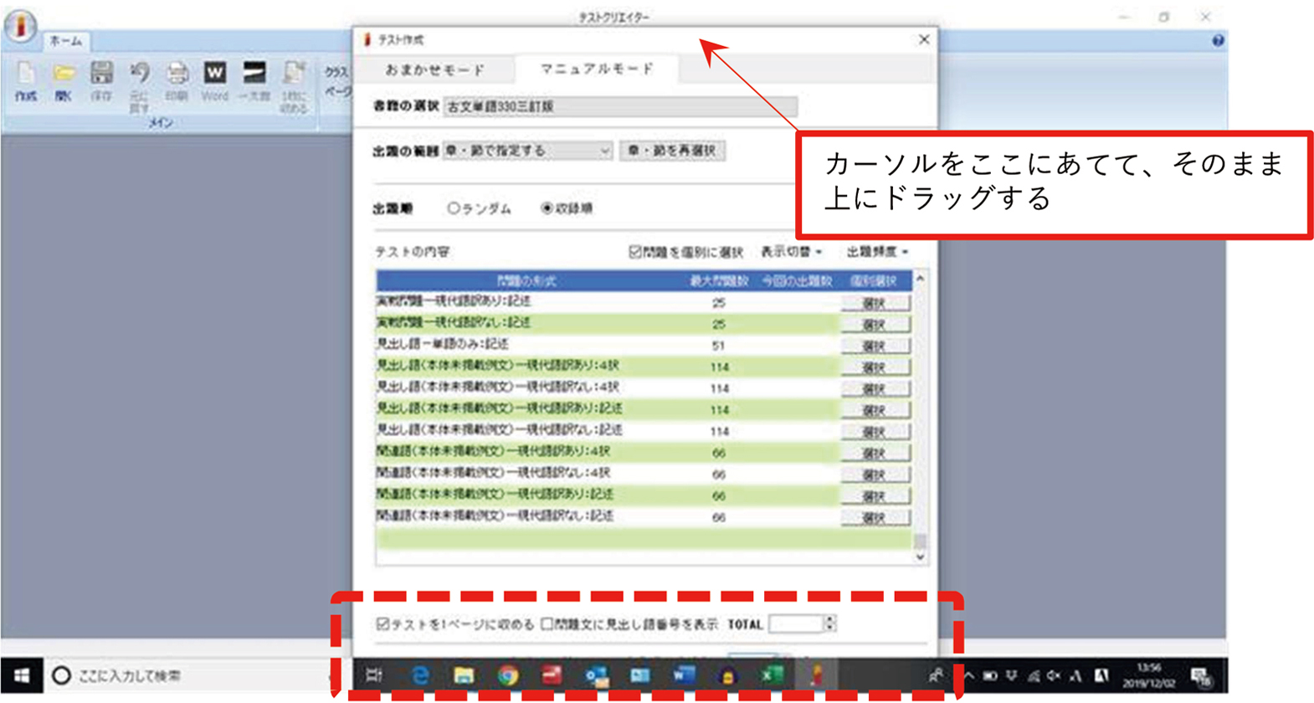The width and height of the screenshot is (1314, 703).
Task: Open Google Chrome from the taskbar
Action: [507, 675]
